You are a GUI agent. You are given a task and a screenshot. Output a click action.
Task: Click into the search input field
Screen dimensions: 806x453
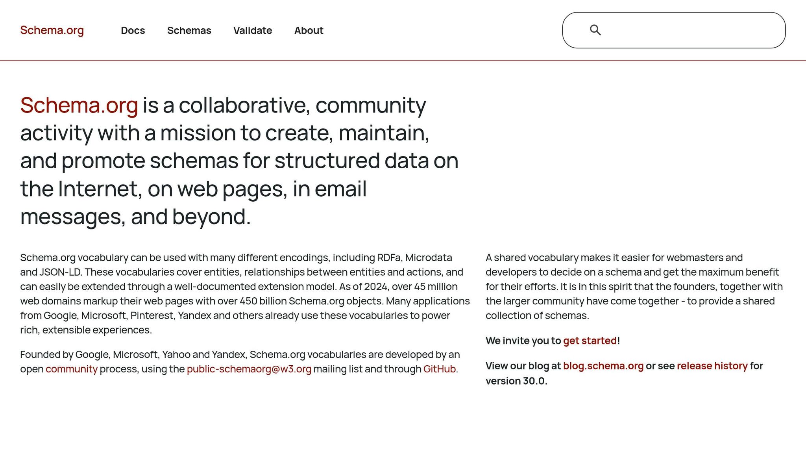click(x=674, y=30)
